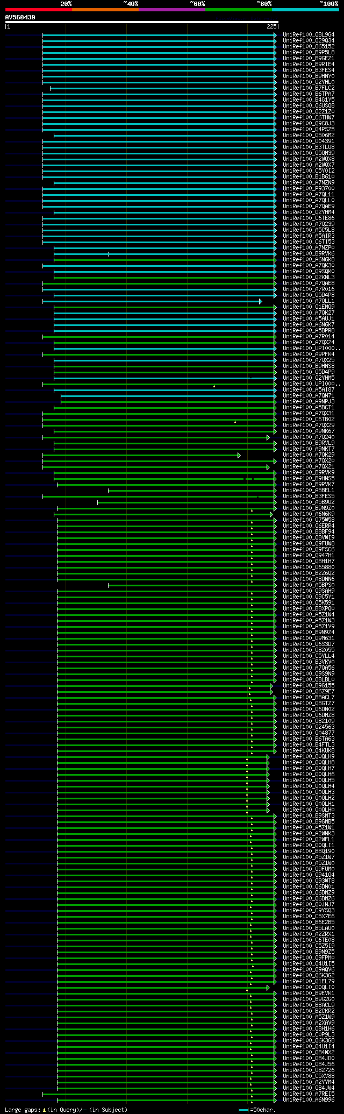Open the UniRef100_B9P5L8 hit label
Screen dimensions: 344x1114
(x=309, y=53)
